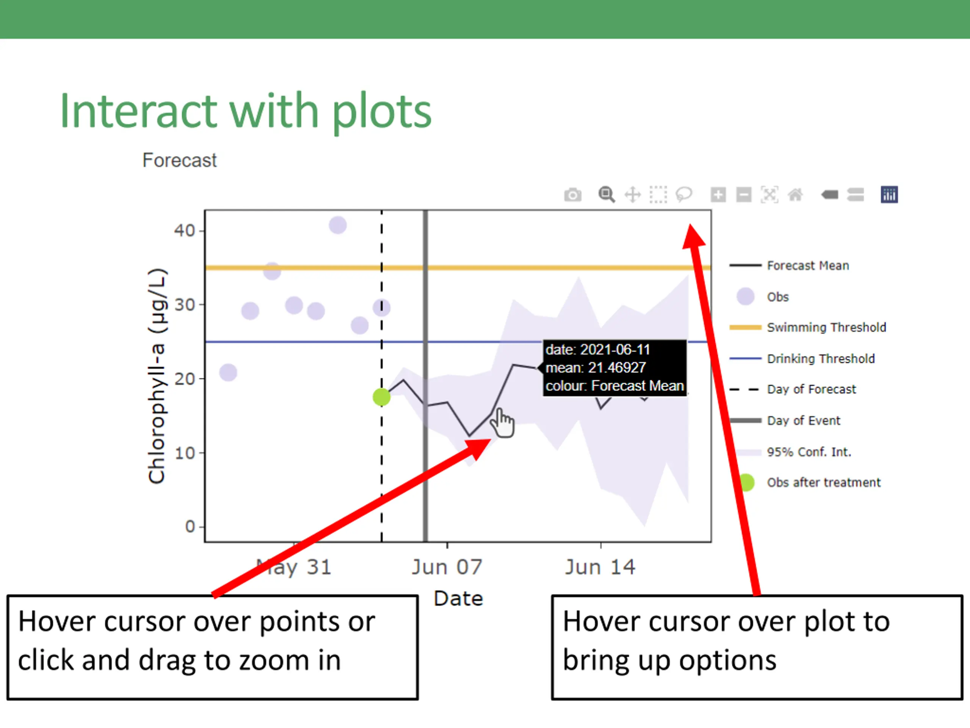Viewport: 970px width, 728px height.
Task: Click the 'Chlorophyll-a (µg/L)' y-axis title
Action: click(157, 376)
